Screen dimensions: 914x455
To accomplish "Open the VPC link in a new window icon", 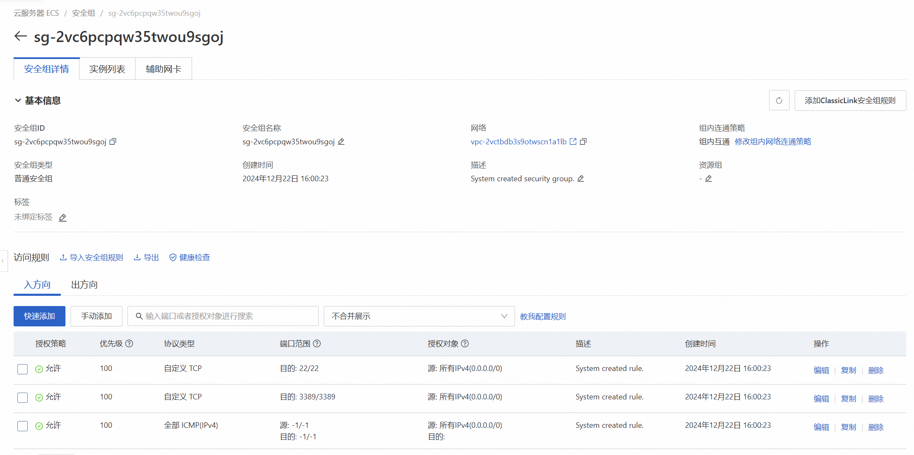I will pos(573,142).
